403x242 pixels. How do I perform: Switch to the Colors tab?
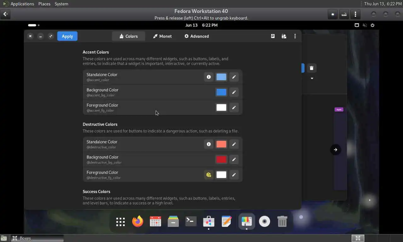click(x=128, y=36)
